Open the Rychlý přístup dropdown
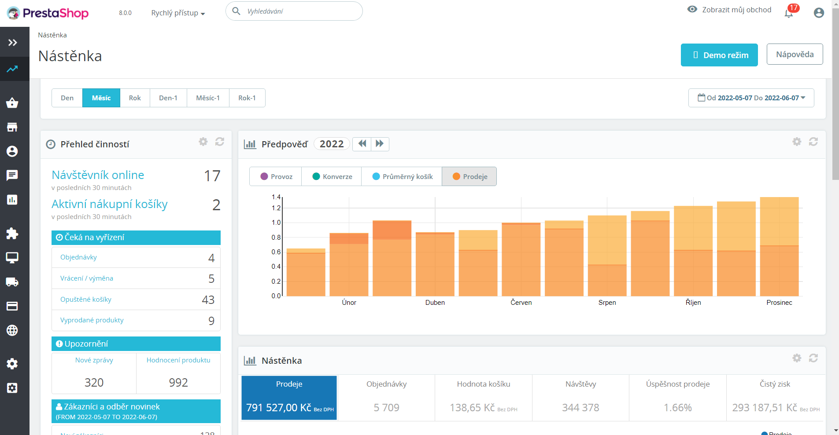This screenshot has height=435, width=839. pos(178,13)
